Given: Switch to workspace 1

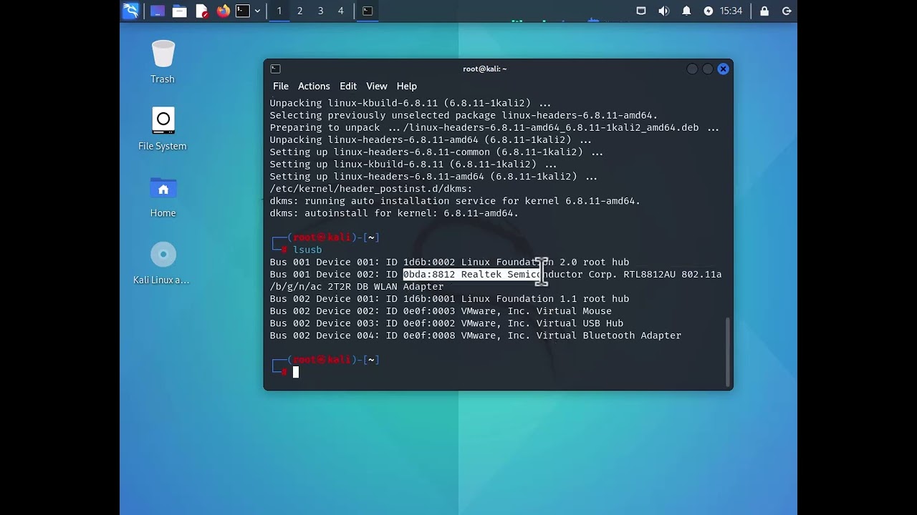Looking at the screenshot, I should click(279, 11).
